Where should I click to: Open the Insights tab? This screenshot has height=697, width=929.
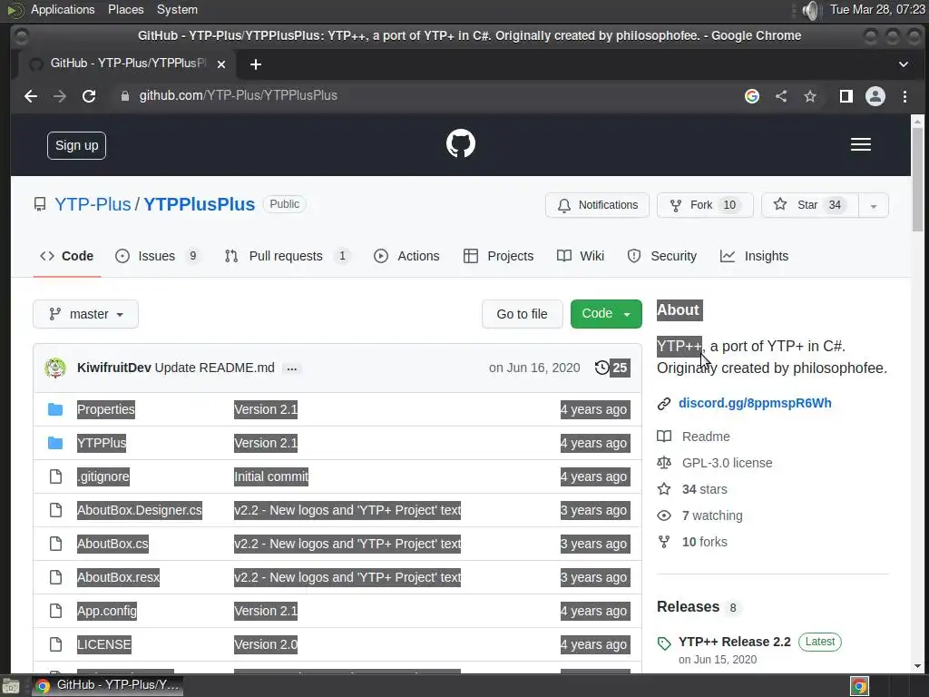[754, 256]
